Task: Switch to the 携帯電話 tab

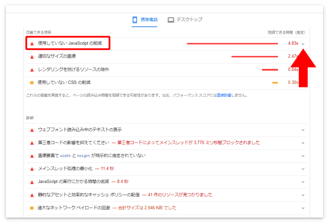Action: (145, 20)
